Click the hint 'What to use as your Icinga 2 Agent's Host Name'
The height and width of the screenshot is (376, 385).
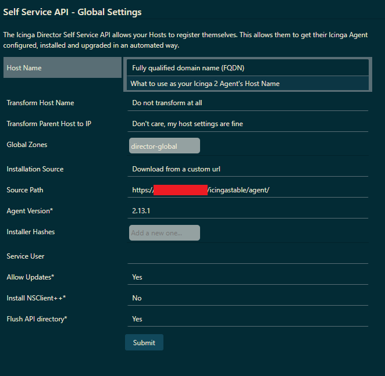205,84
